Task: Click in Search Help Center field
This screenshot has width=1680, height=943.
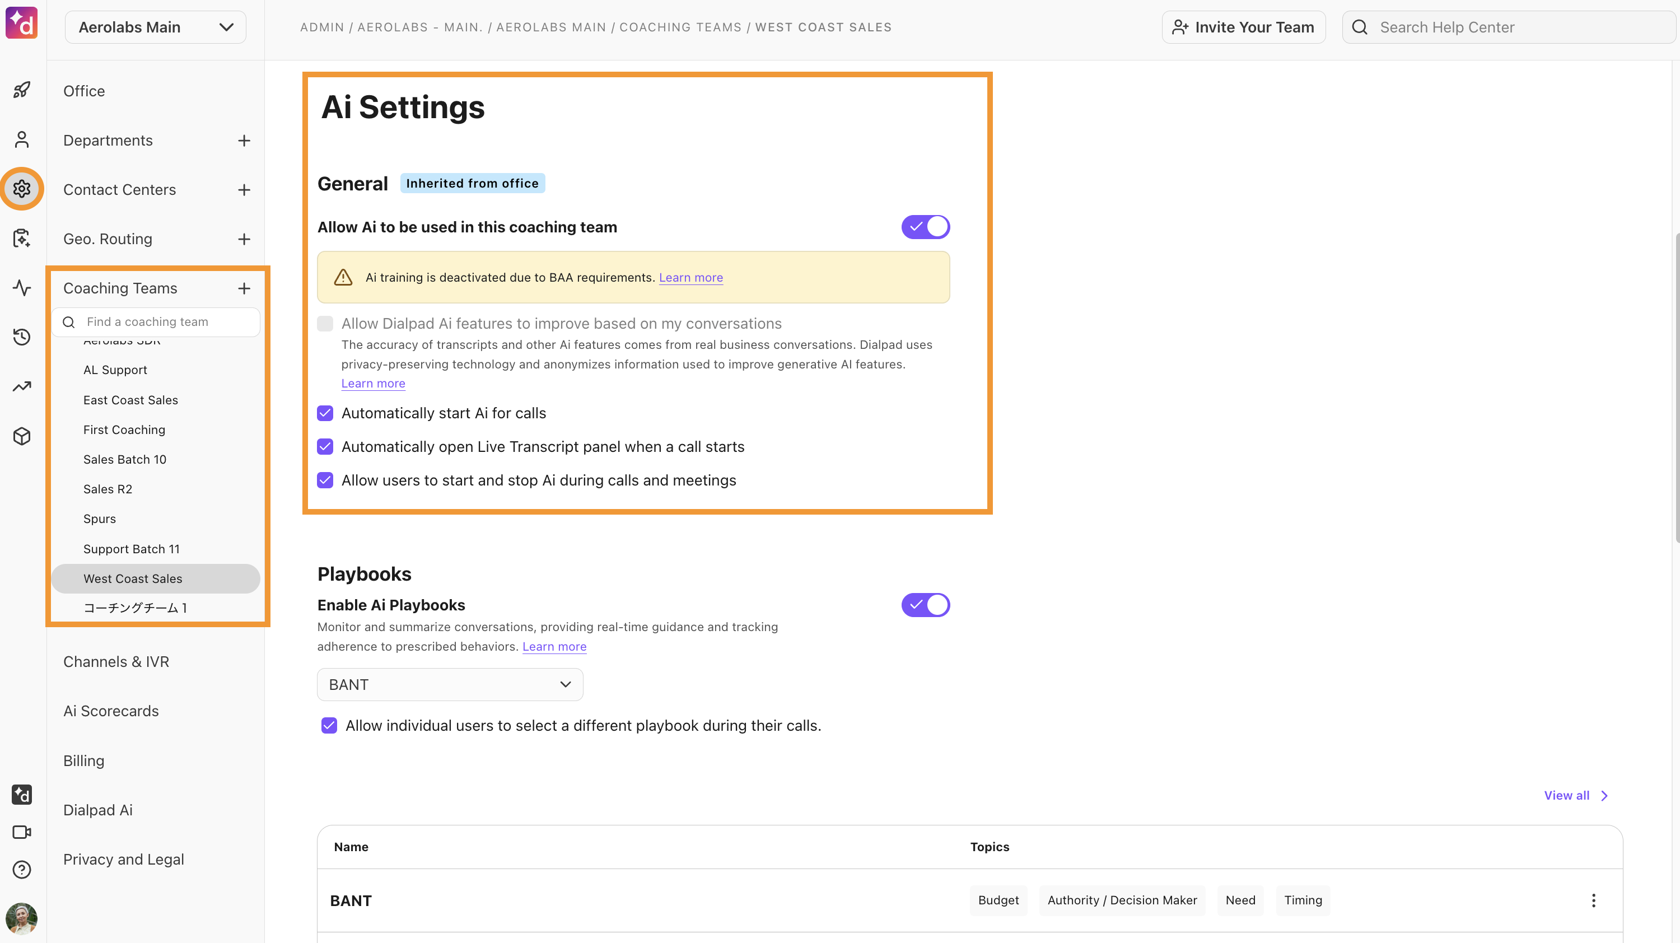Action: (1509, 27)
